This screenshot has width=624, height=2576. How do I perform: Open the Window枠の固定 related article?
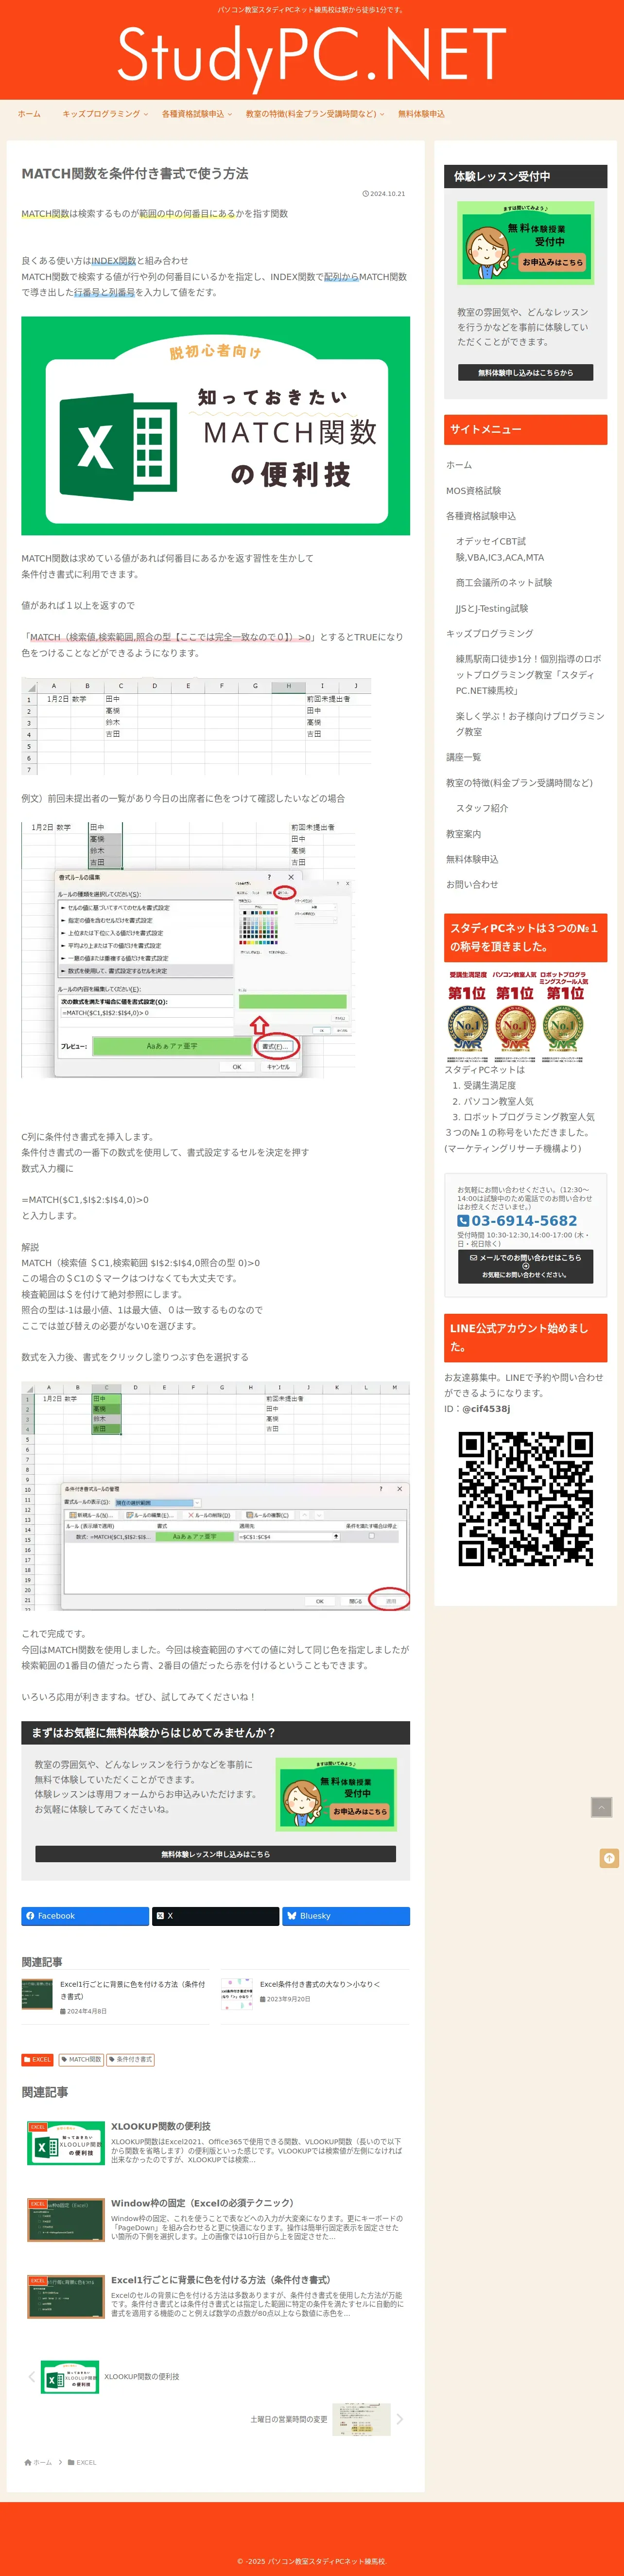215,2219
